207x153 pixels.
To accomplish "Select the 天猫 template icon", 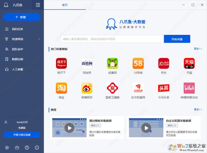I will [189, 63].
